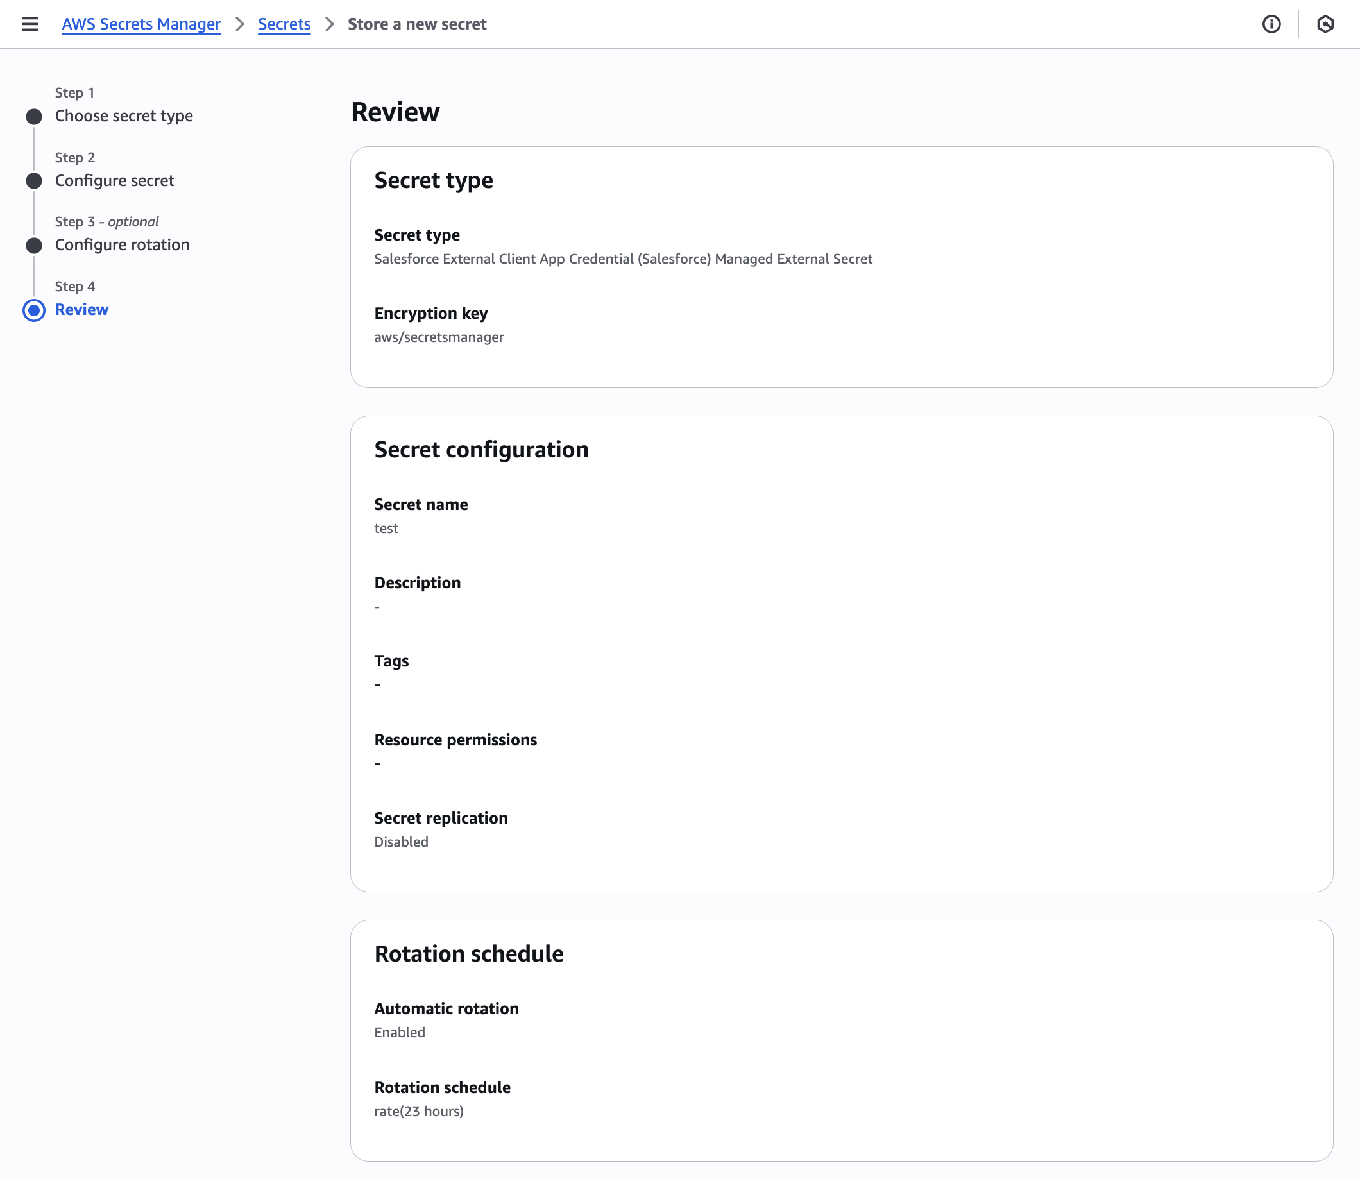Go back to Choose secret type step
The image size is (1360, 1179).
(124, 116)
